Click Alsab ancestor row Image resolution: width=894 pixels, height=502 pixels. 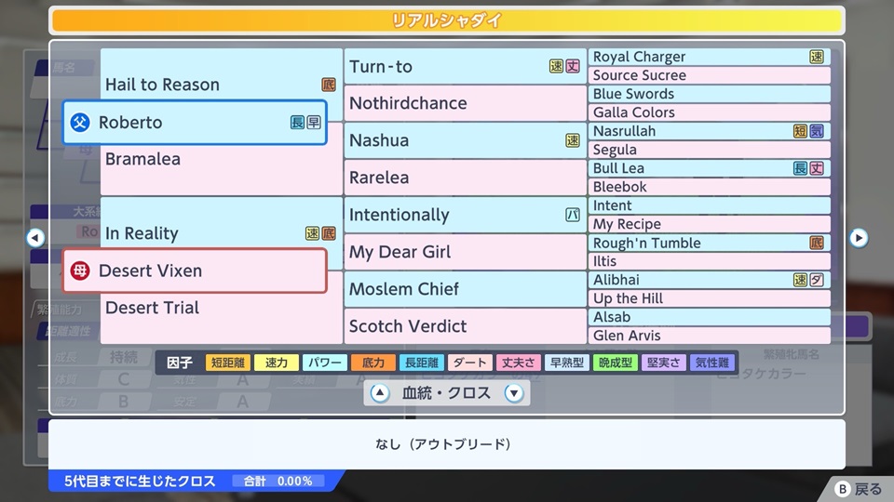click(x=710, y=317)
